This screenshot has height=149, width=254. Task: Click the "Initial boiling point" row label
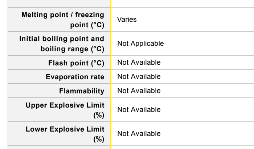click(x=62, y=39)
